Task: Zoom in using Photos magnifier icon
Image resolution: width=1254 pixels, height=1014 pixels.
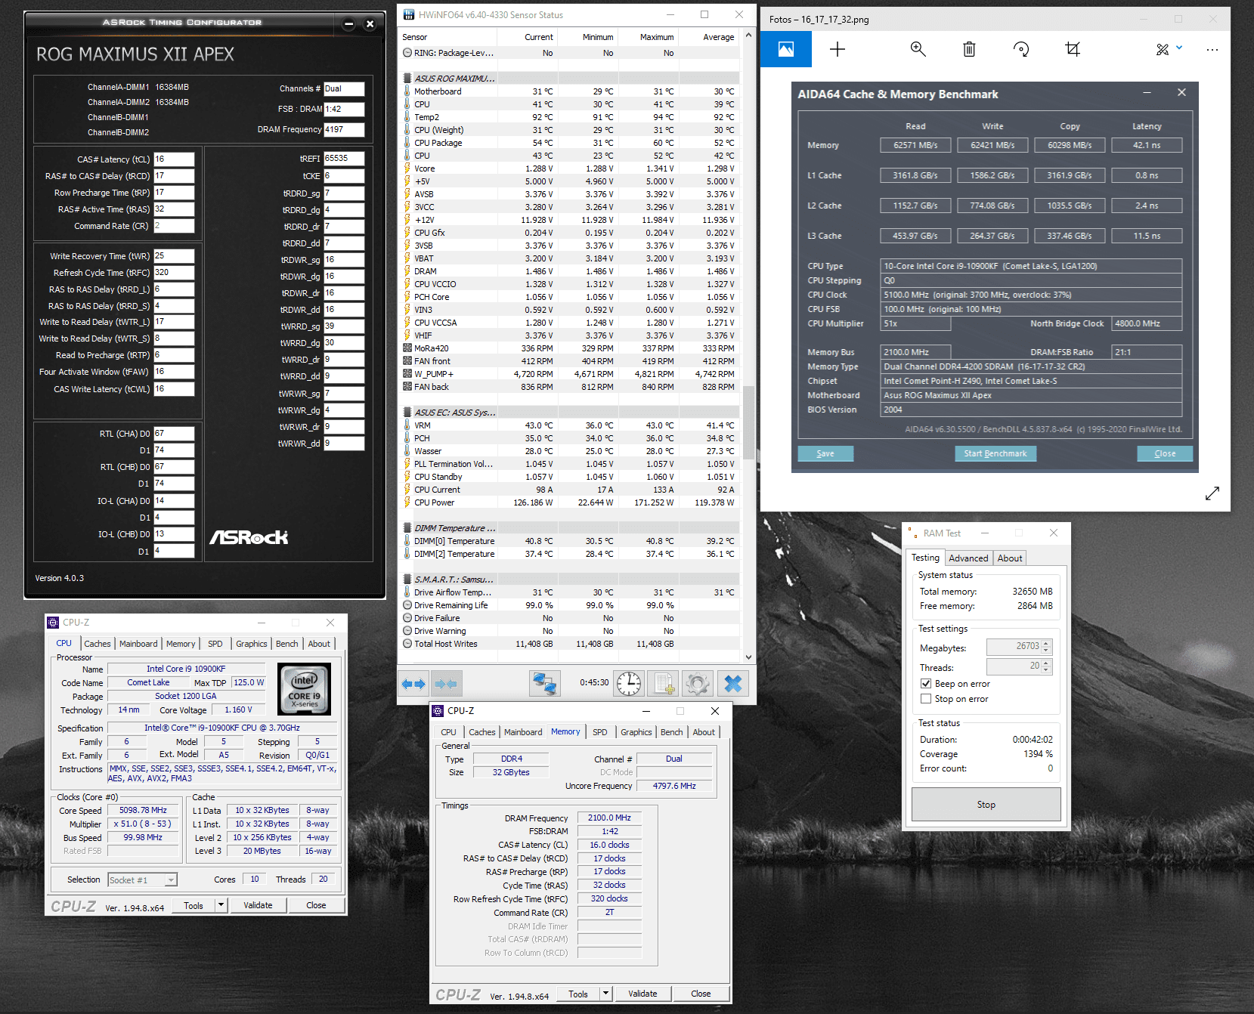Action: 918,49
